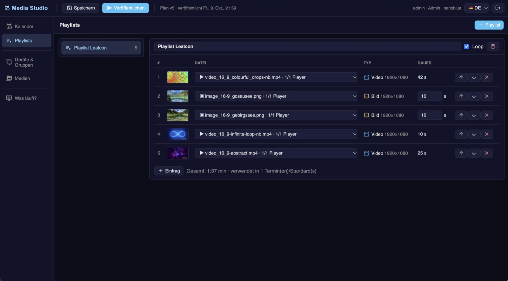
Task: Add an entry with the Eintrag button
Action: pyautogui.click(x=169, y=171)
